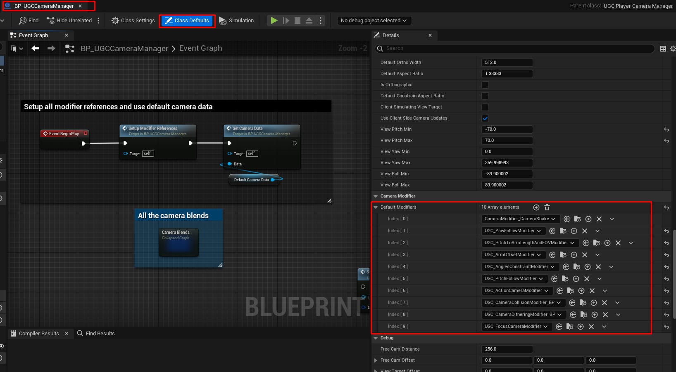Add an element to Default Modifiers array
This screenshot has height=372, width=676.
pos(536,207)
